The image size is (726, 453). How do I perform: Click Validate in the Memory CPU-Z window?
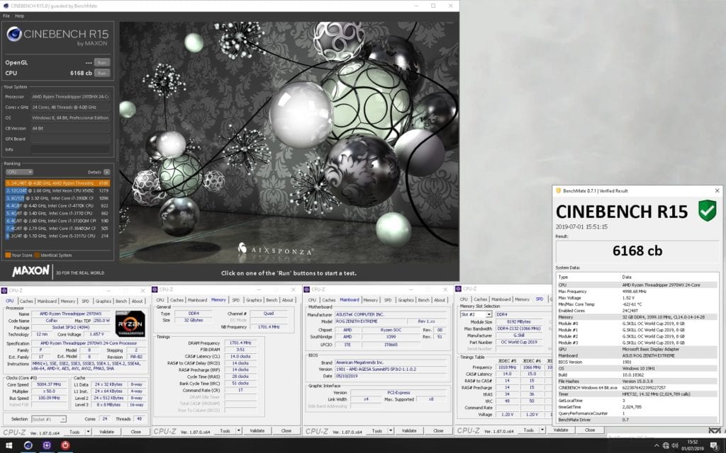click(257, 430)
